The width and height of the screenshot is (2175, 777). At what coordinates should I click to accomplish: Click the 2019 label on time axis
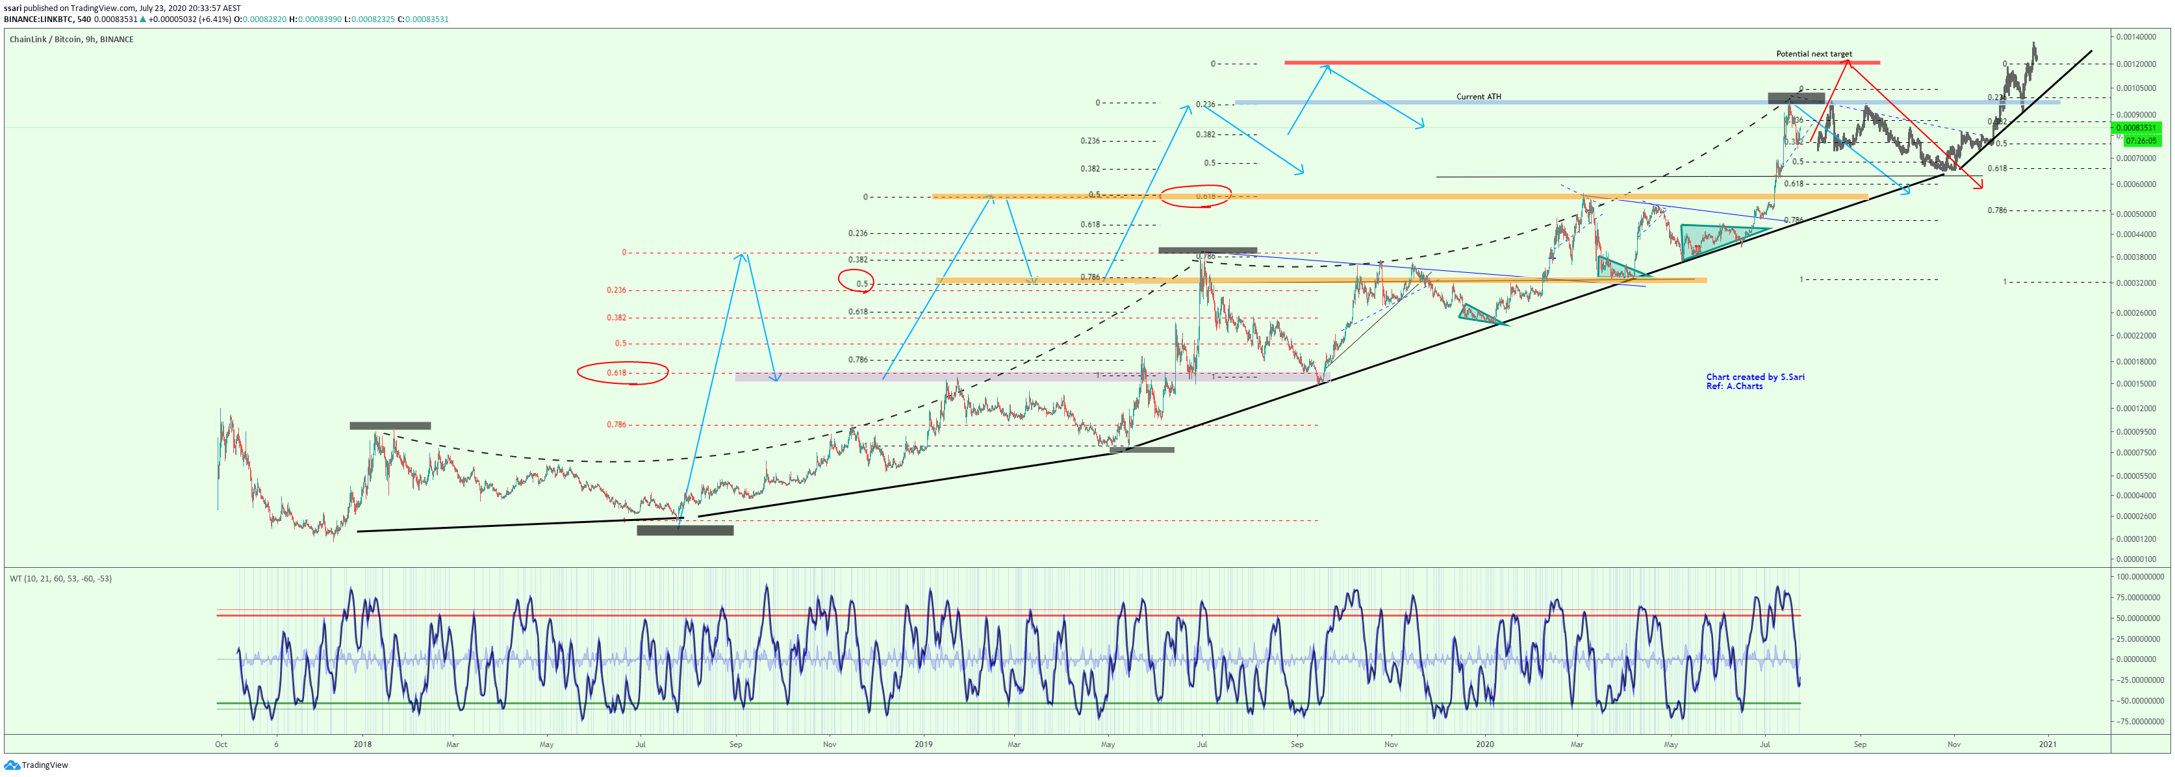pyautogui.click(x=923, y=745)
